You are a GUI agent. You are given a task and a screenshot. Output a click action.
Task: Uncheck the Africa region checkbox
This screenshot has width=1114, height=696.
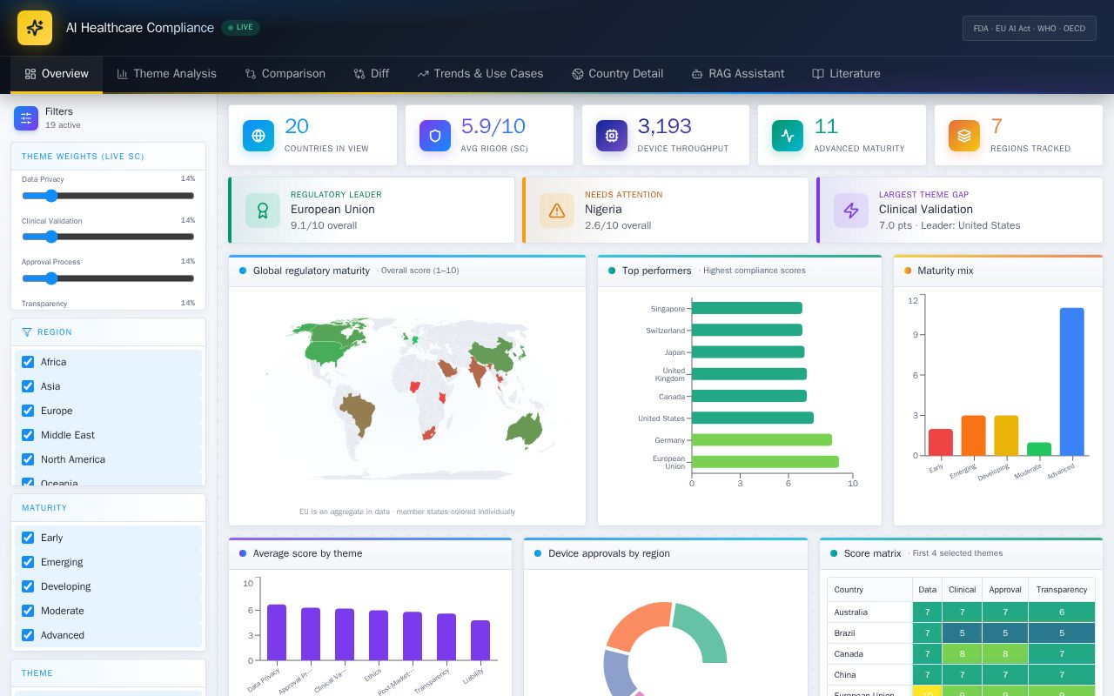pos(28,362)
